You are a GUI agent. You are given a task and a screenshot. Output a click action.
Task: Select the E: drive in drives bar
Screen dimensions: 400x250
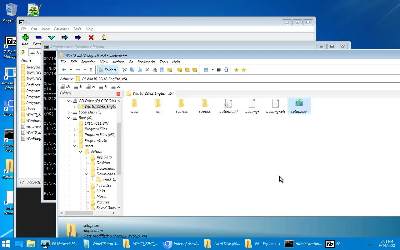pyautogui.click(x=78, y=87)
